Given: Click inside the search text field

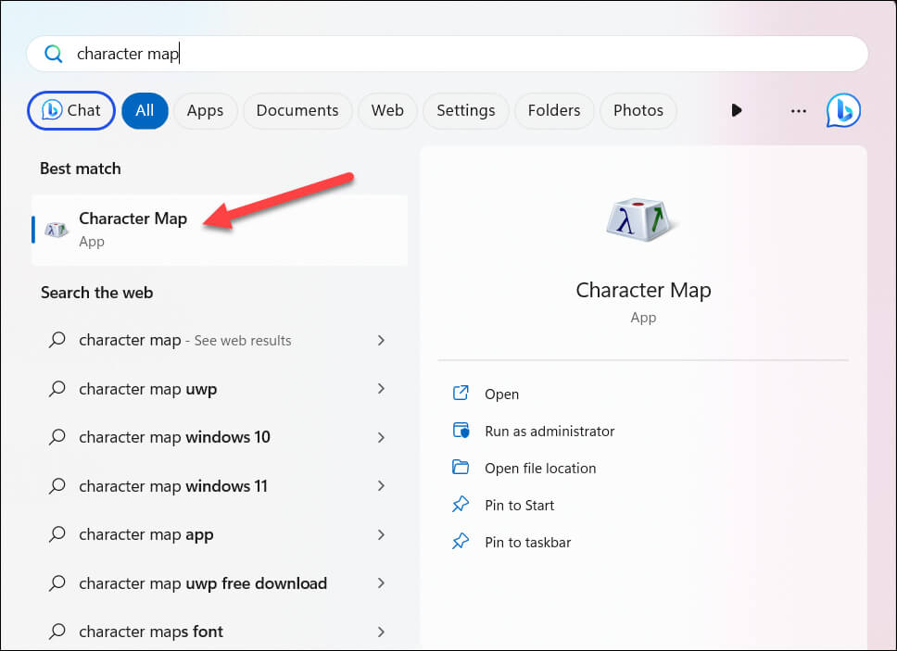Looking at the screenshot, I should pyautogui.click(x=447, y=54).
